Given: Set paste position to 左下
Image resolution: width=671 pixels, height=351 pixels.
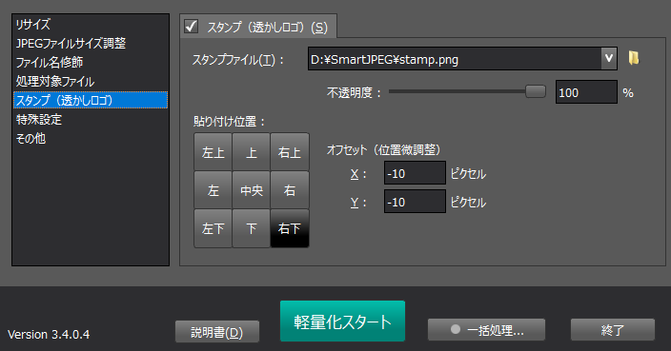Looking at the screenshot, I should pyautogui.click(x=213, y=228).
